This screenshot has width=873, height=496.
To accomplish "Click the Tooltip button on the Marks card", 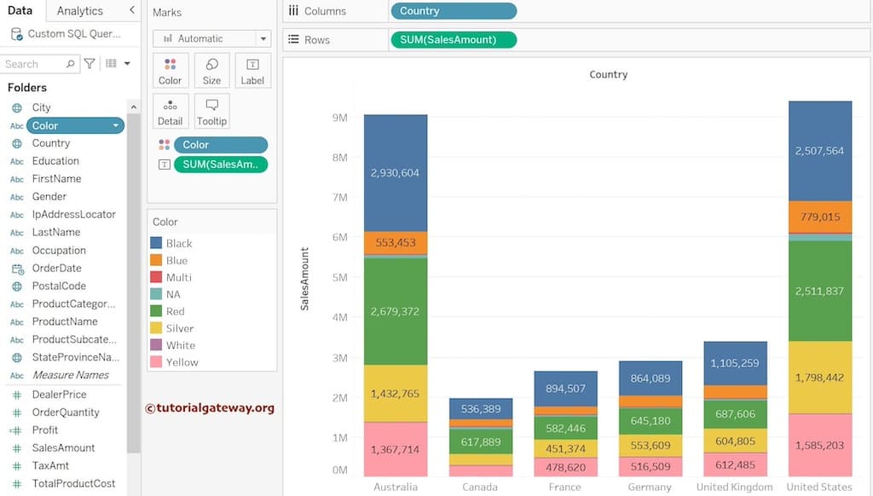I will [x=211, y=111].
